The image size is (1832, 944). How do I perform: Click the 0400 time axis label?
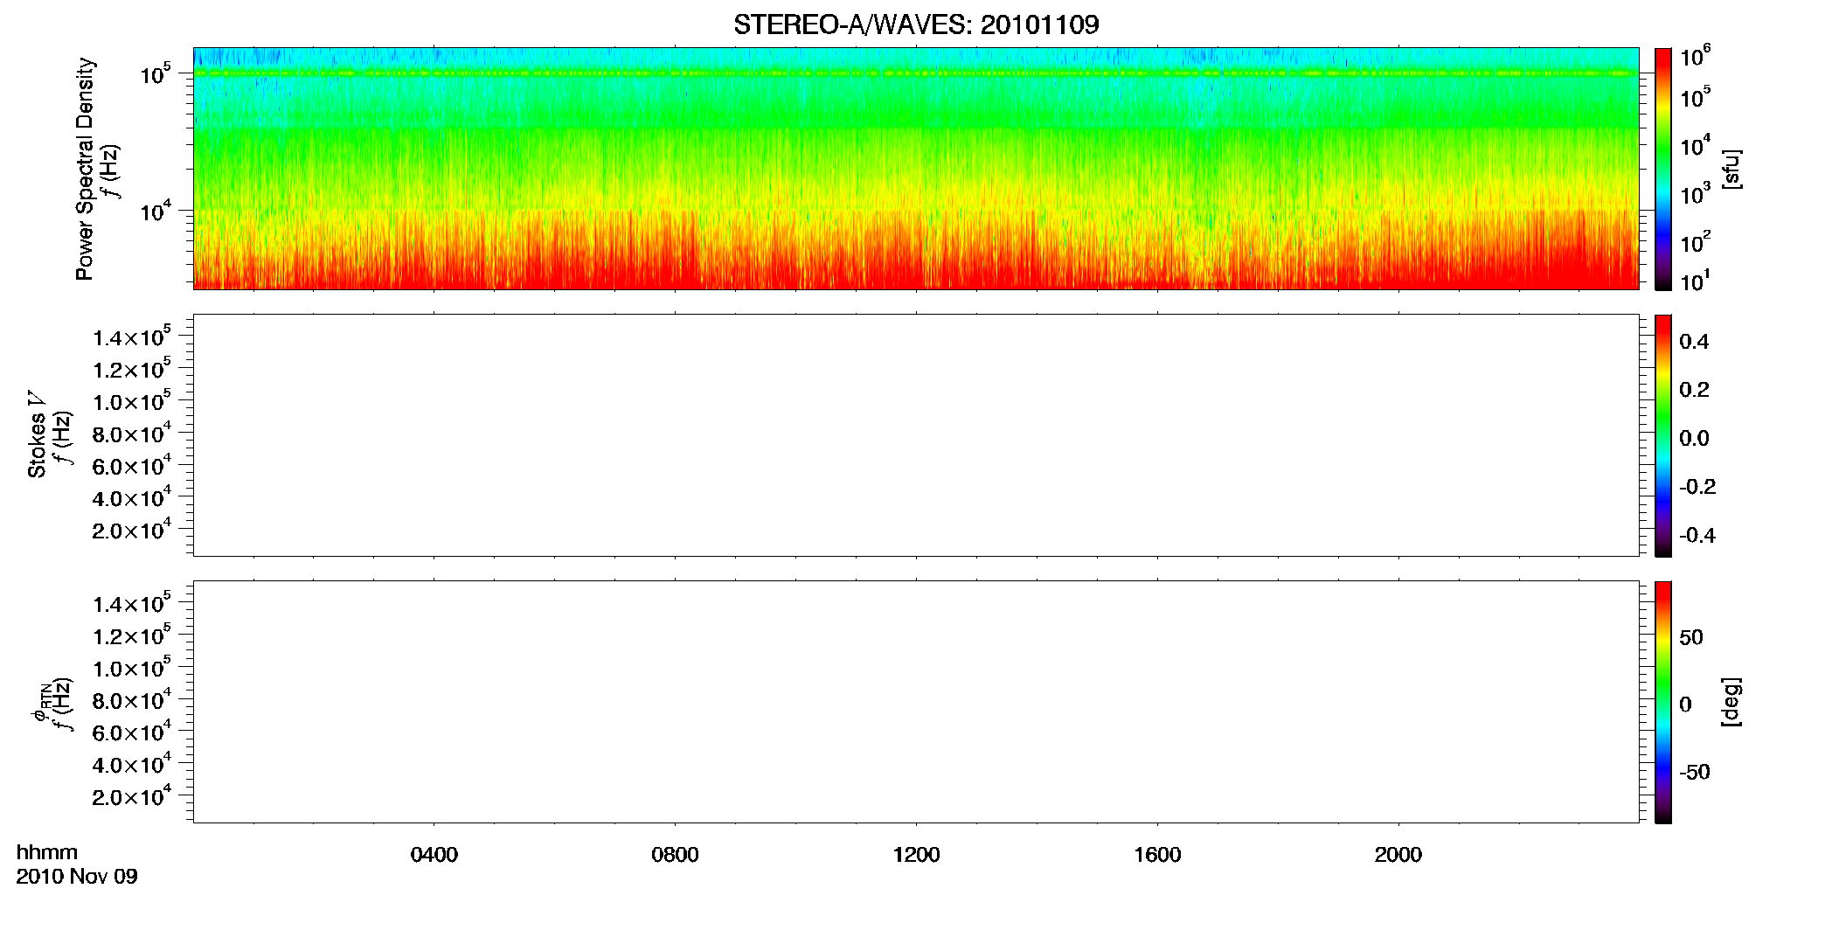pos(434,855)
